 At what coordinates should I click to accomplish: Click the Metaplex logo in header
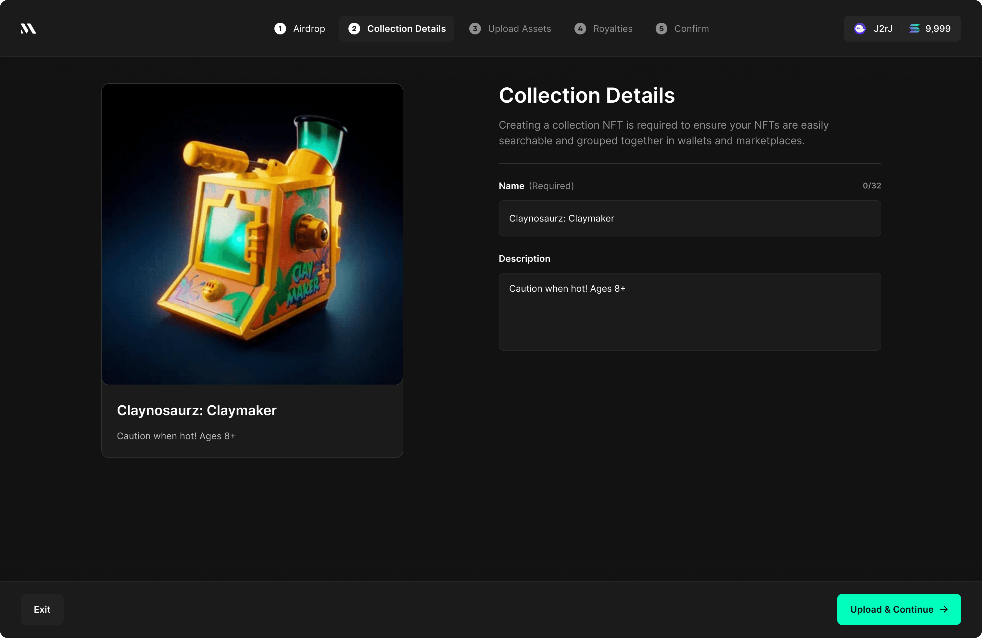point(28,29)
